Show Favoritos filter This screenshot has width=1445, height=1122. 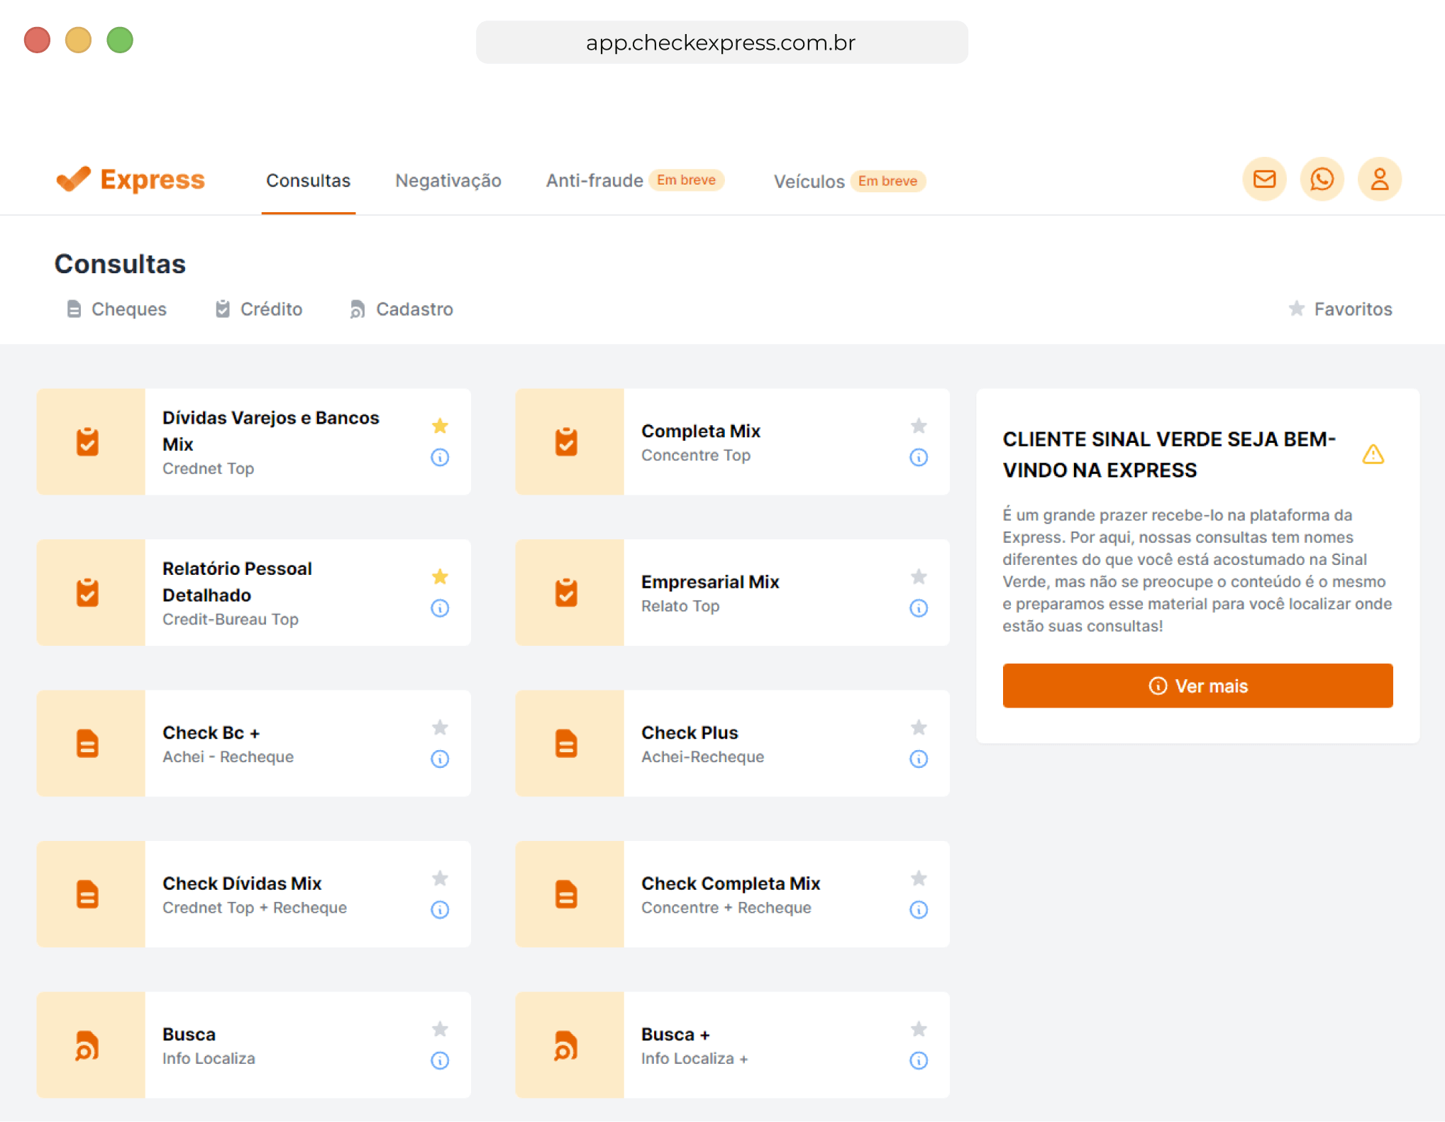pos(1340,309)
